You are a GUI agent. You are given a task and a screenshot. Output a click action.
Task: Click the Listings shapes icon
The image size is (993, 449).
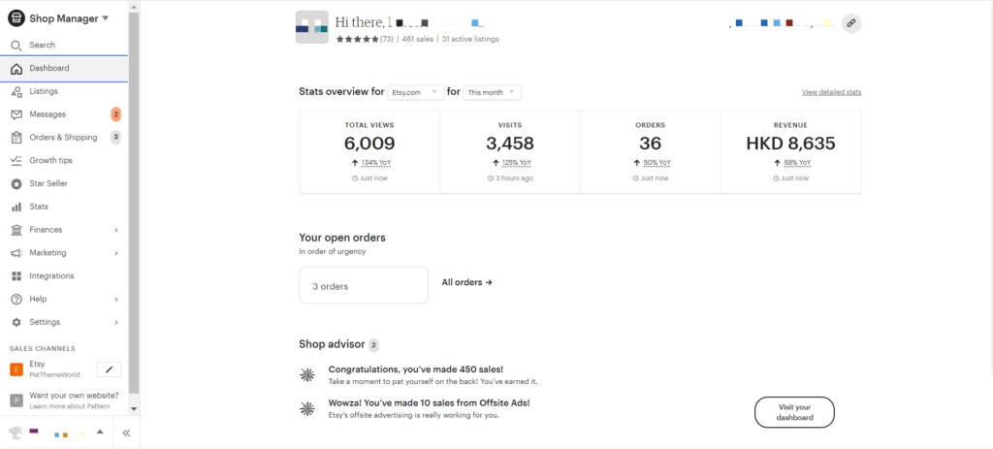tap(16, 92)
